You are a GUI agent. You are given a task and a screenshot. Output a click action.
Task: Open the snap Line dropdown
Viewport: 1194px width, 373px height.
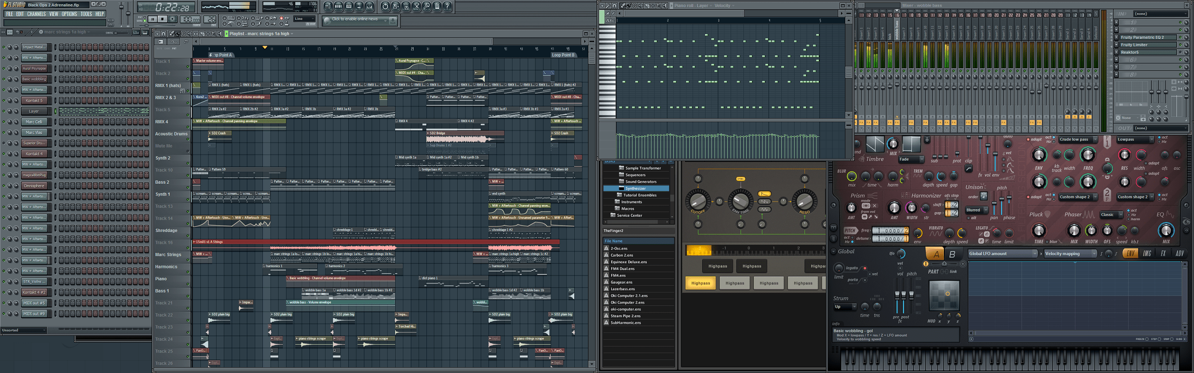click(304, 19)
